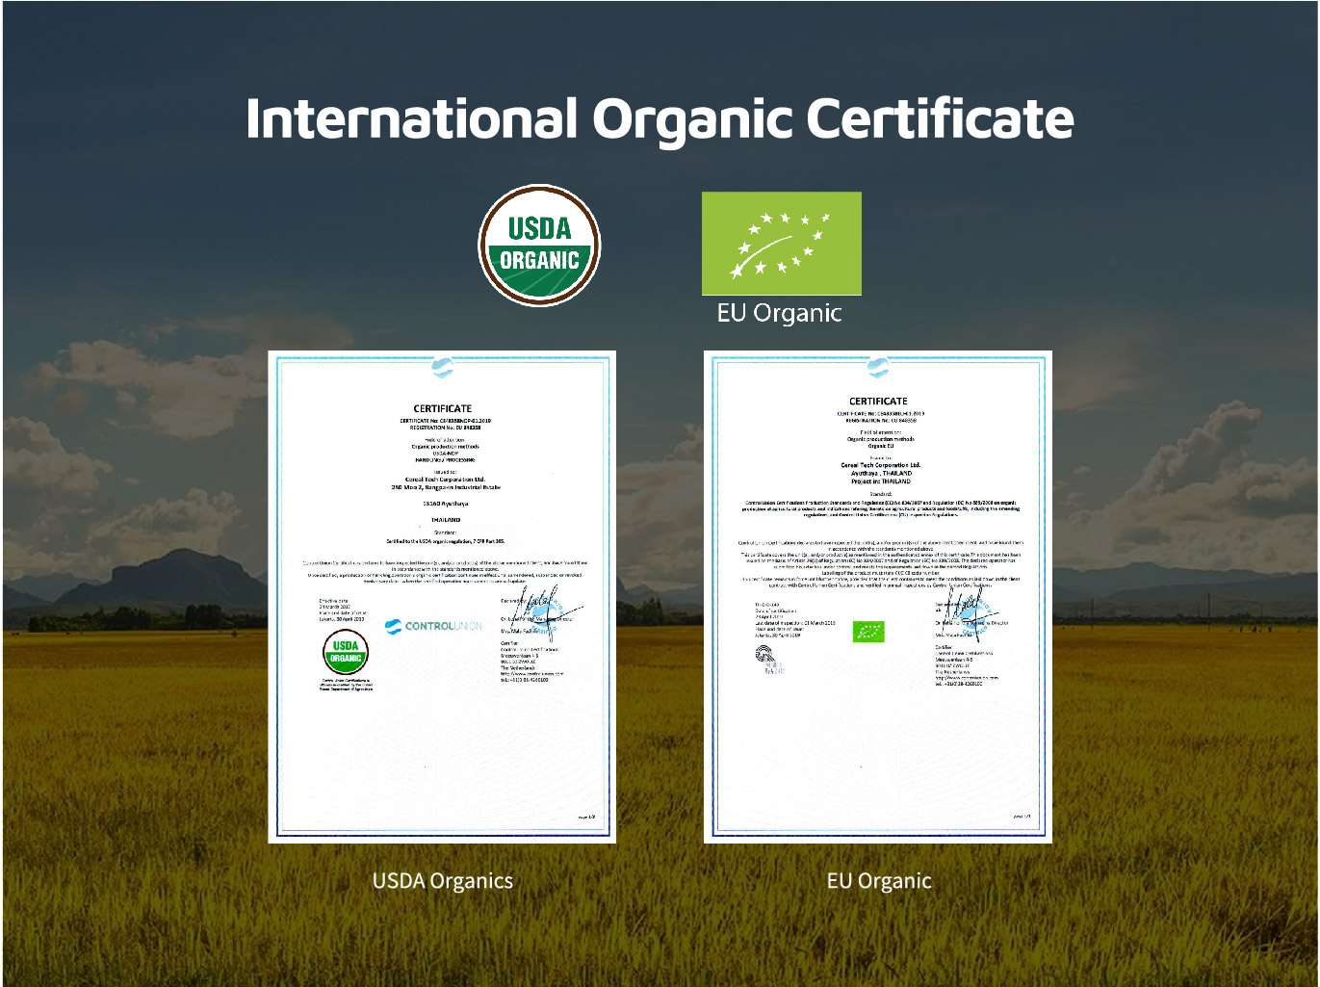Click the small EU leaf logo on the EU certificate

(x=868, y=632)
